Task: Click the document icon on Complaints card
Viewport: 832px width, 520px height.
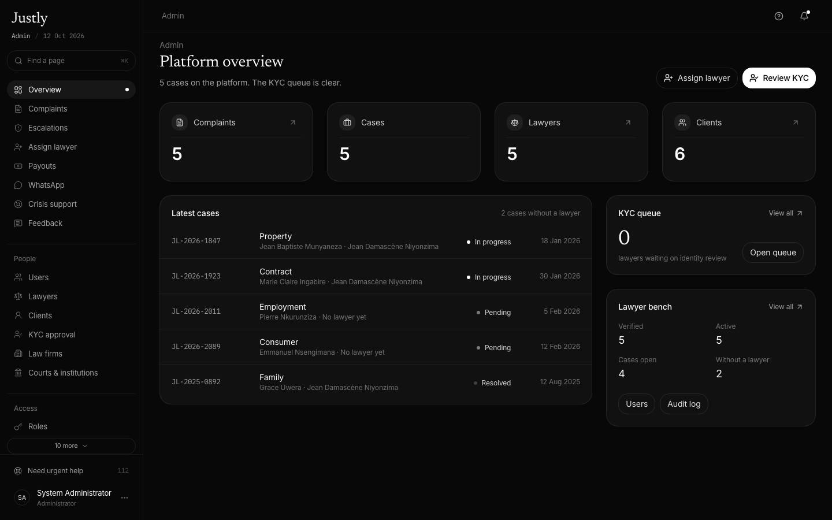Action: pos(180,122)
